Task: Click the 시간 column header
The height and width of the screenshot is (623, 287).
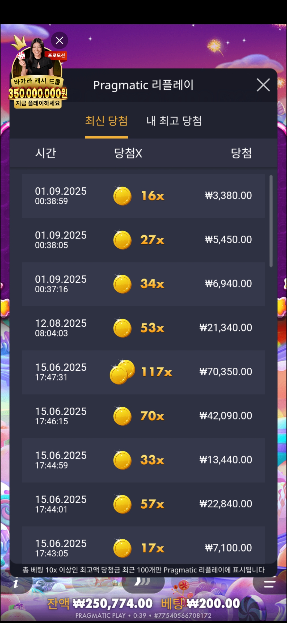Action: [46, 153]
